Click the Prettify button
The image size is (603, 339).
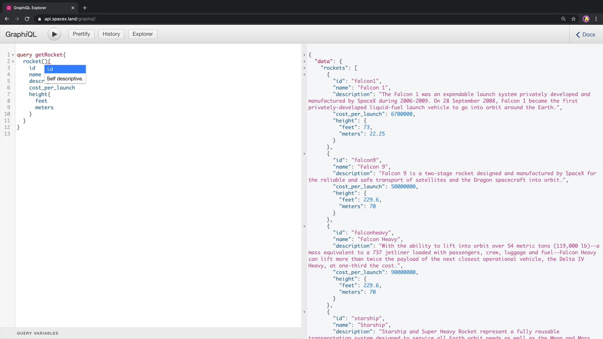tap(81, 34)
